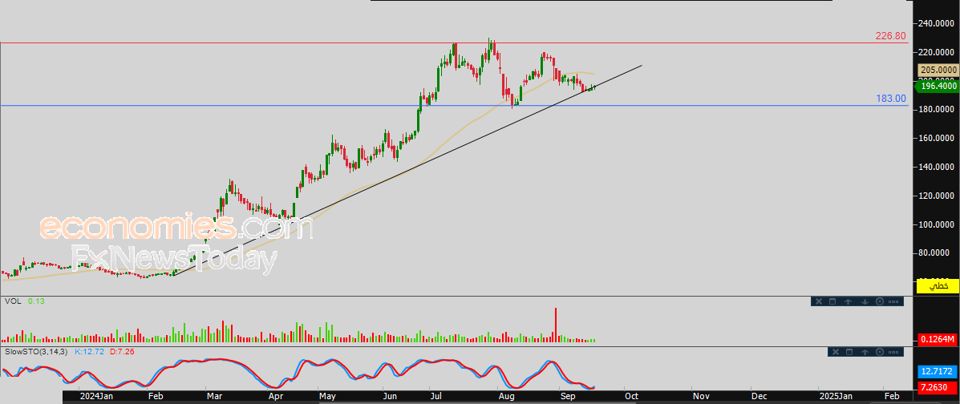This screenshot has width=960, height=404.
Task: Move the VOL panel down
Action: coord(865,301)
